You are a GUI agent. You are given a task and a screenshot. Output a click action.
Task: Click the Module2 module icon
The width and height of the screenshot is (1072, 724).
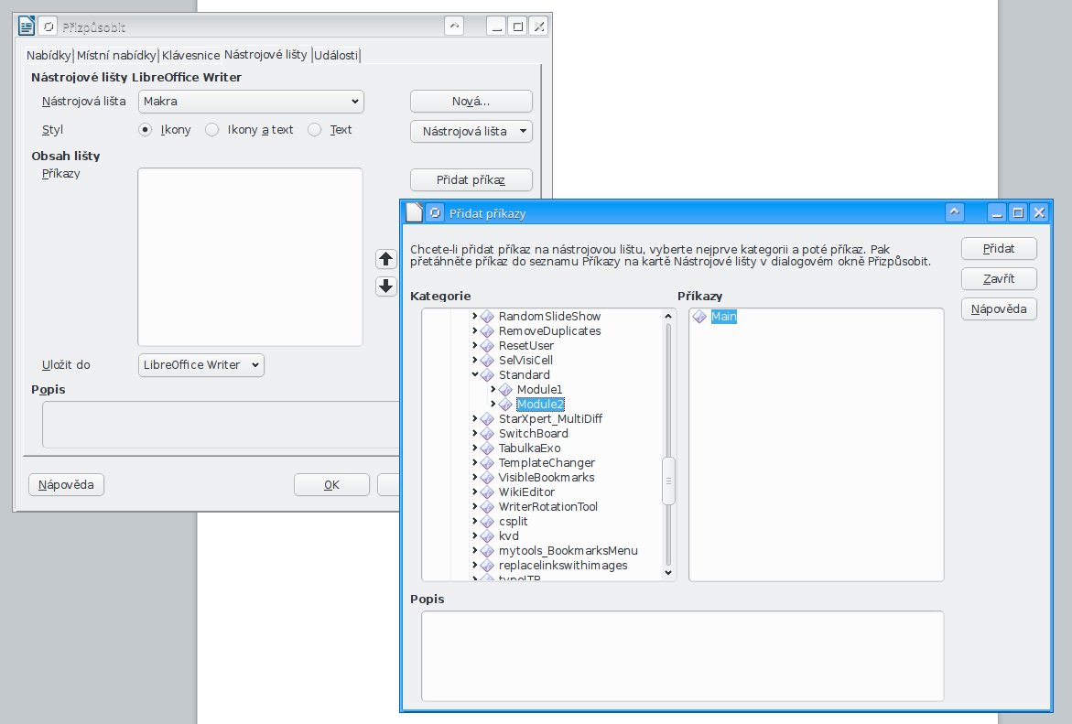(x=505, y=404)
